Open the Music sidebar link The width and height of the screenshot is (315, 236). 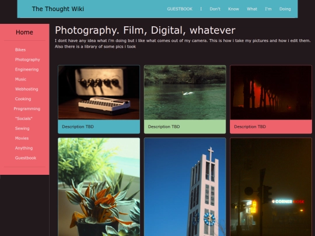tap(20, 79)
